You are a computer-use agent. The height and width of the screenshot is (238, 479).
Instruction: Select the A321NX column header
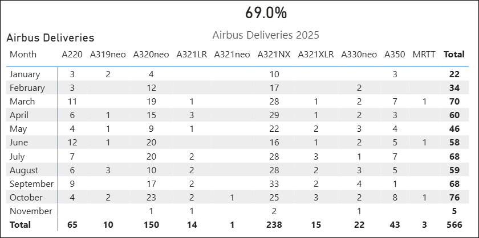[x=274, y=55]
